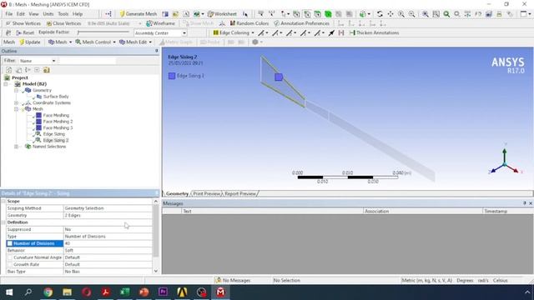Toggle Wireframe display mode

pos(160,23)
